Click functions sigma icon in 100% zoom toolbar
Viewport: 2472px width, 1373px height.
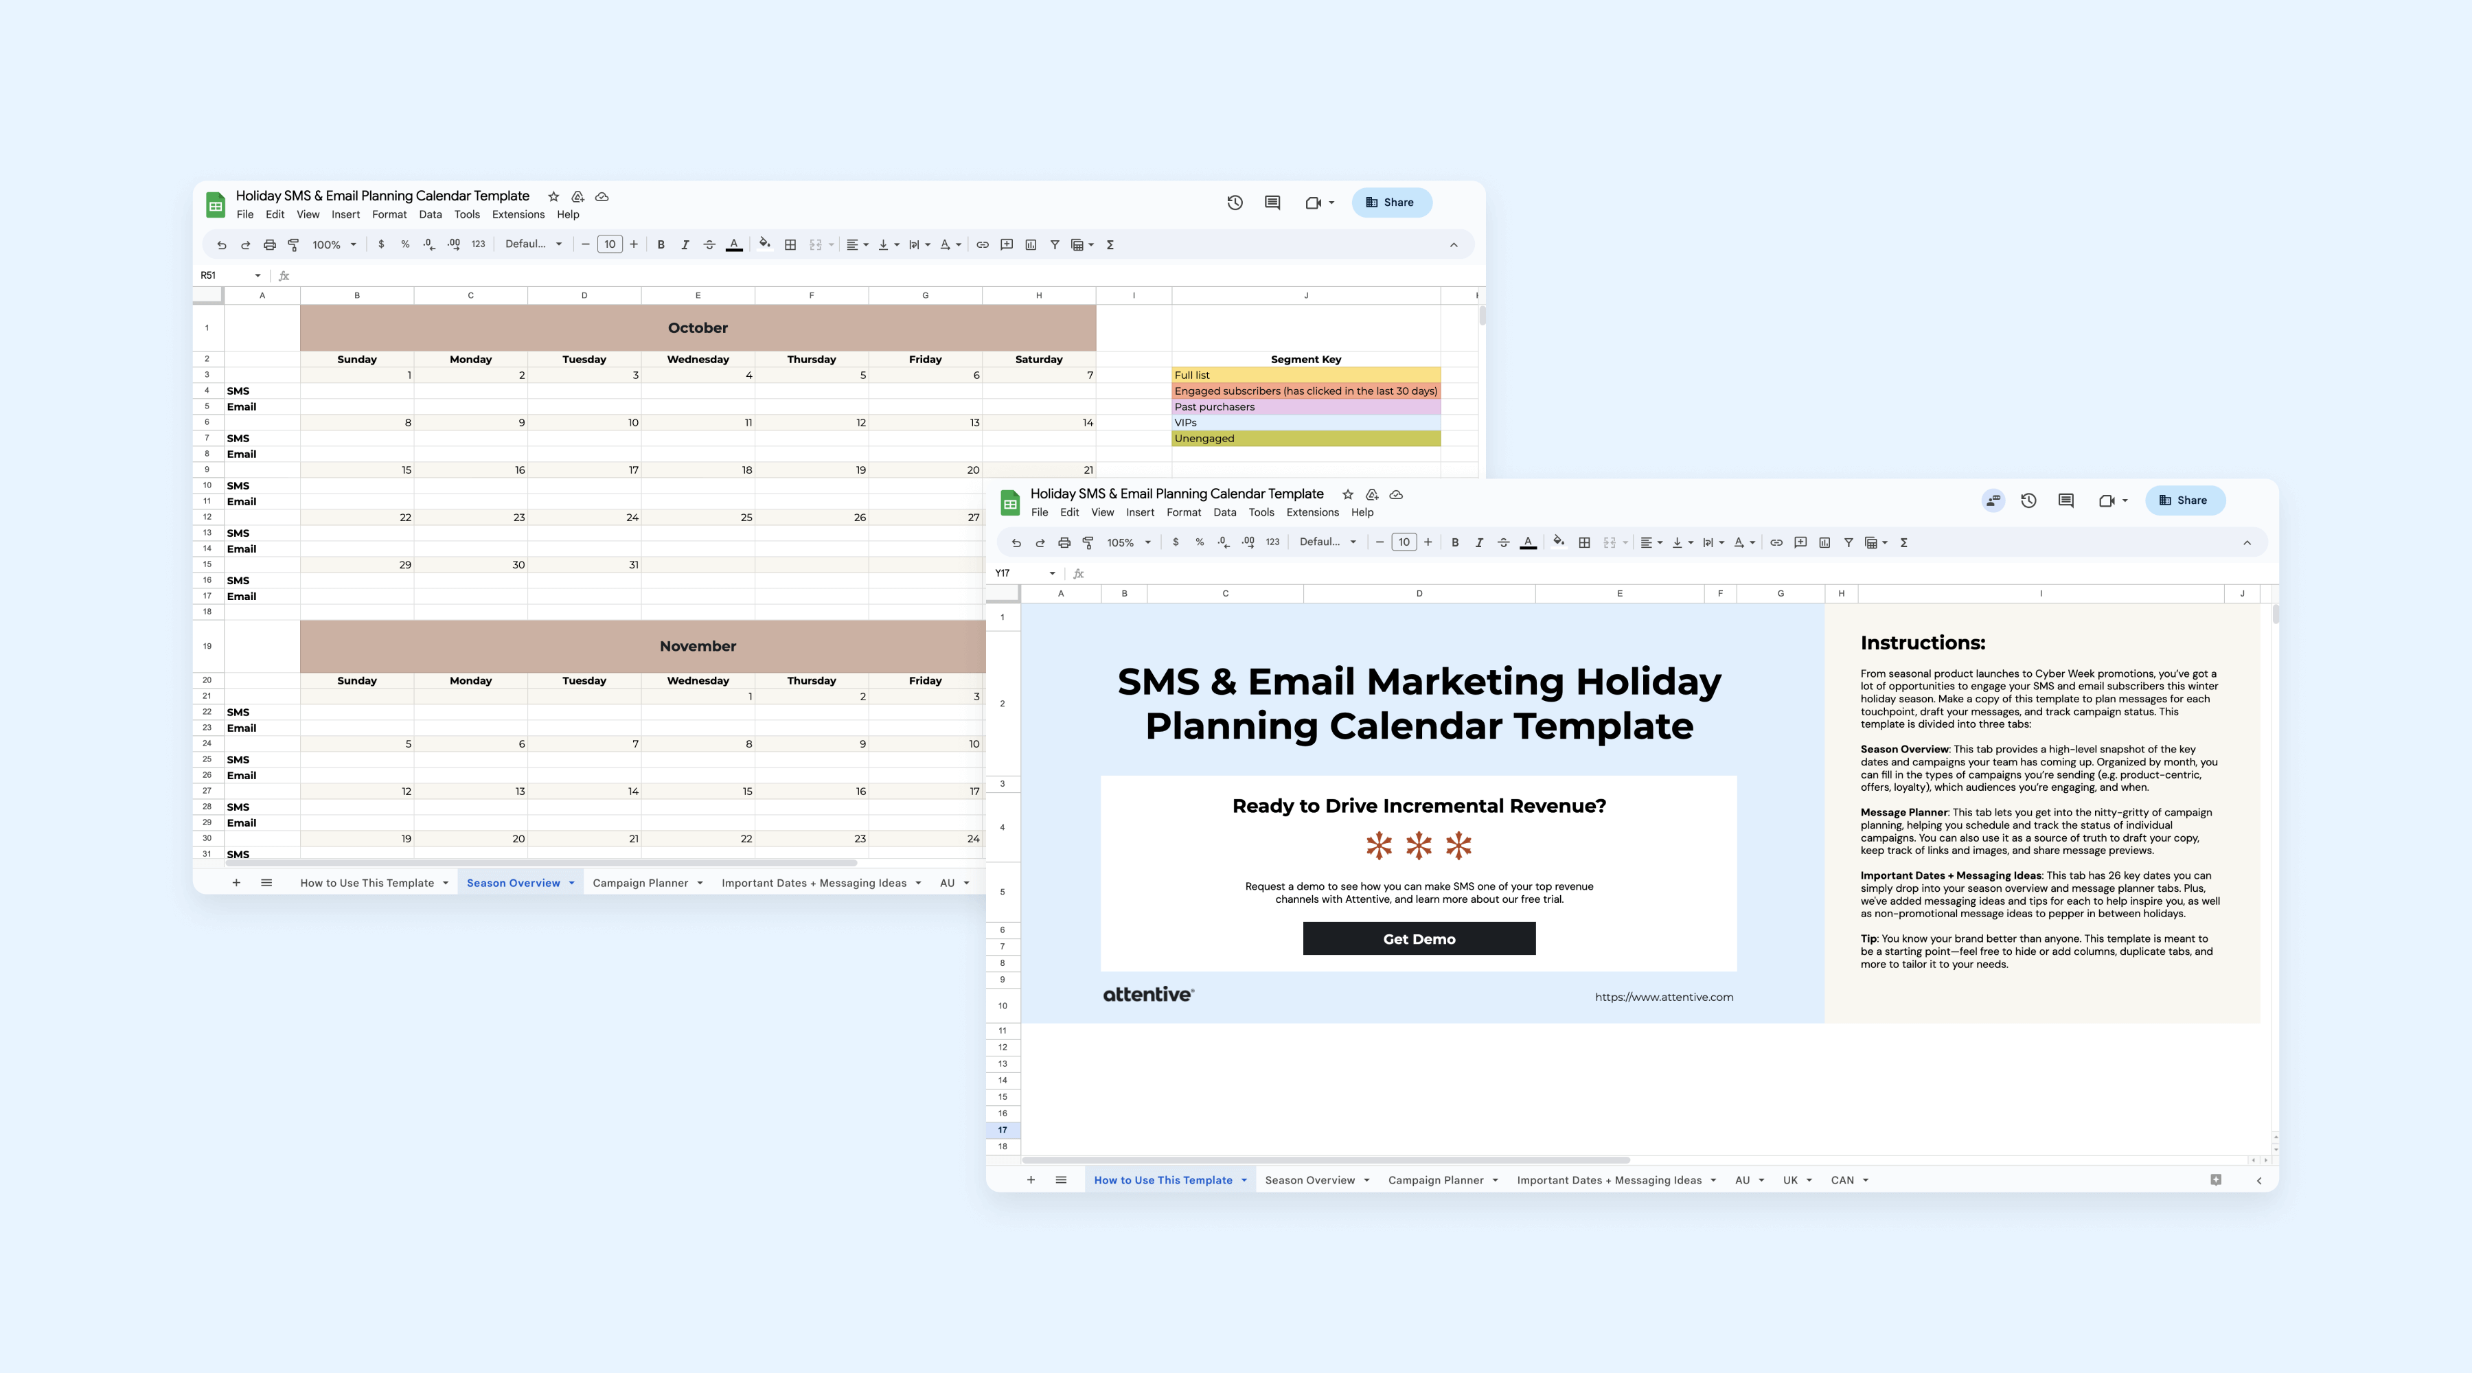pyautogui.click(x=1110, y=244)
